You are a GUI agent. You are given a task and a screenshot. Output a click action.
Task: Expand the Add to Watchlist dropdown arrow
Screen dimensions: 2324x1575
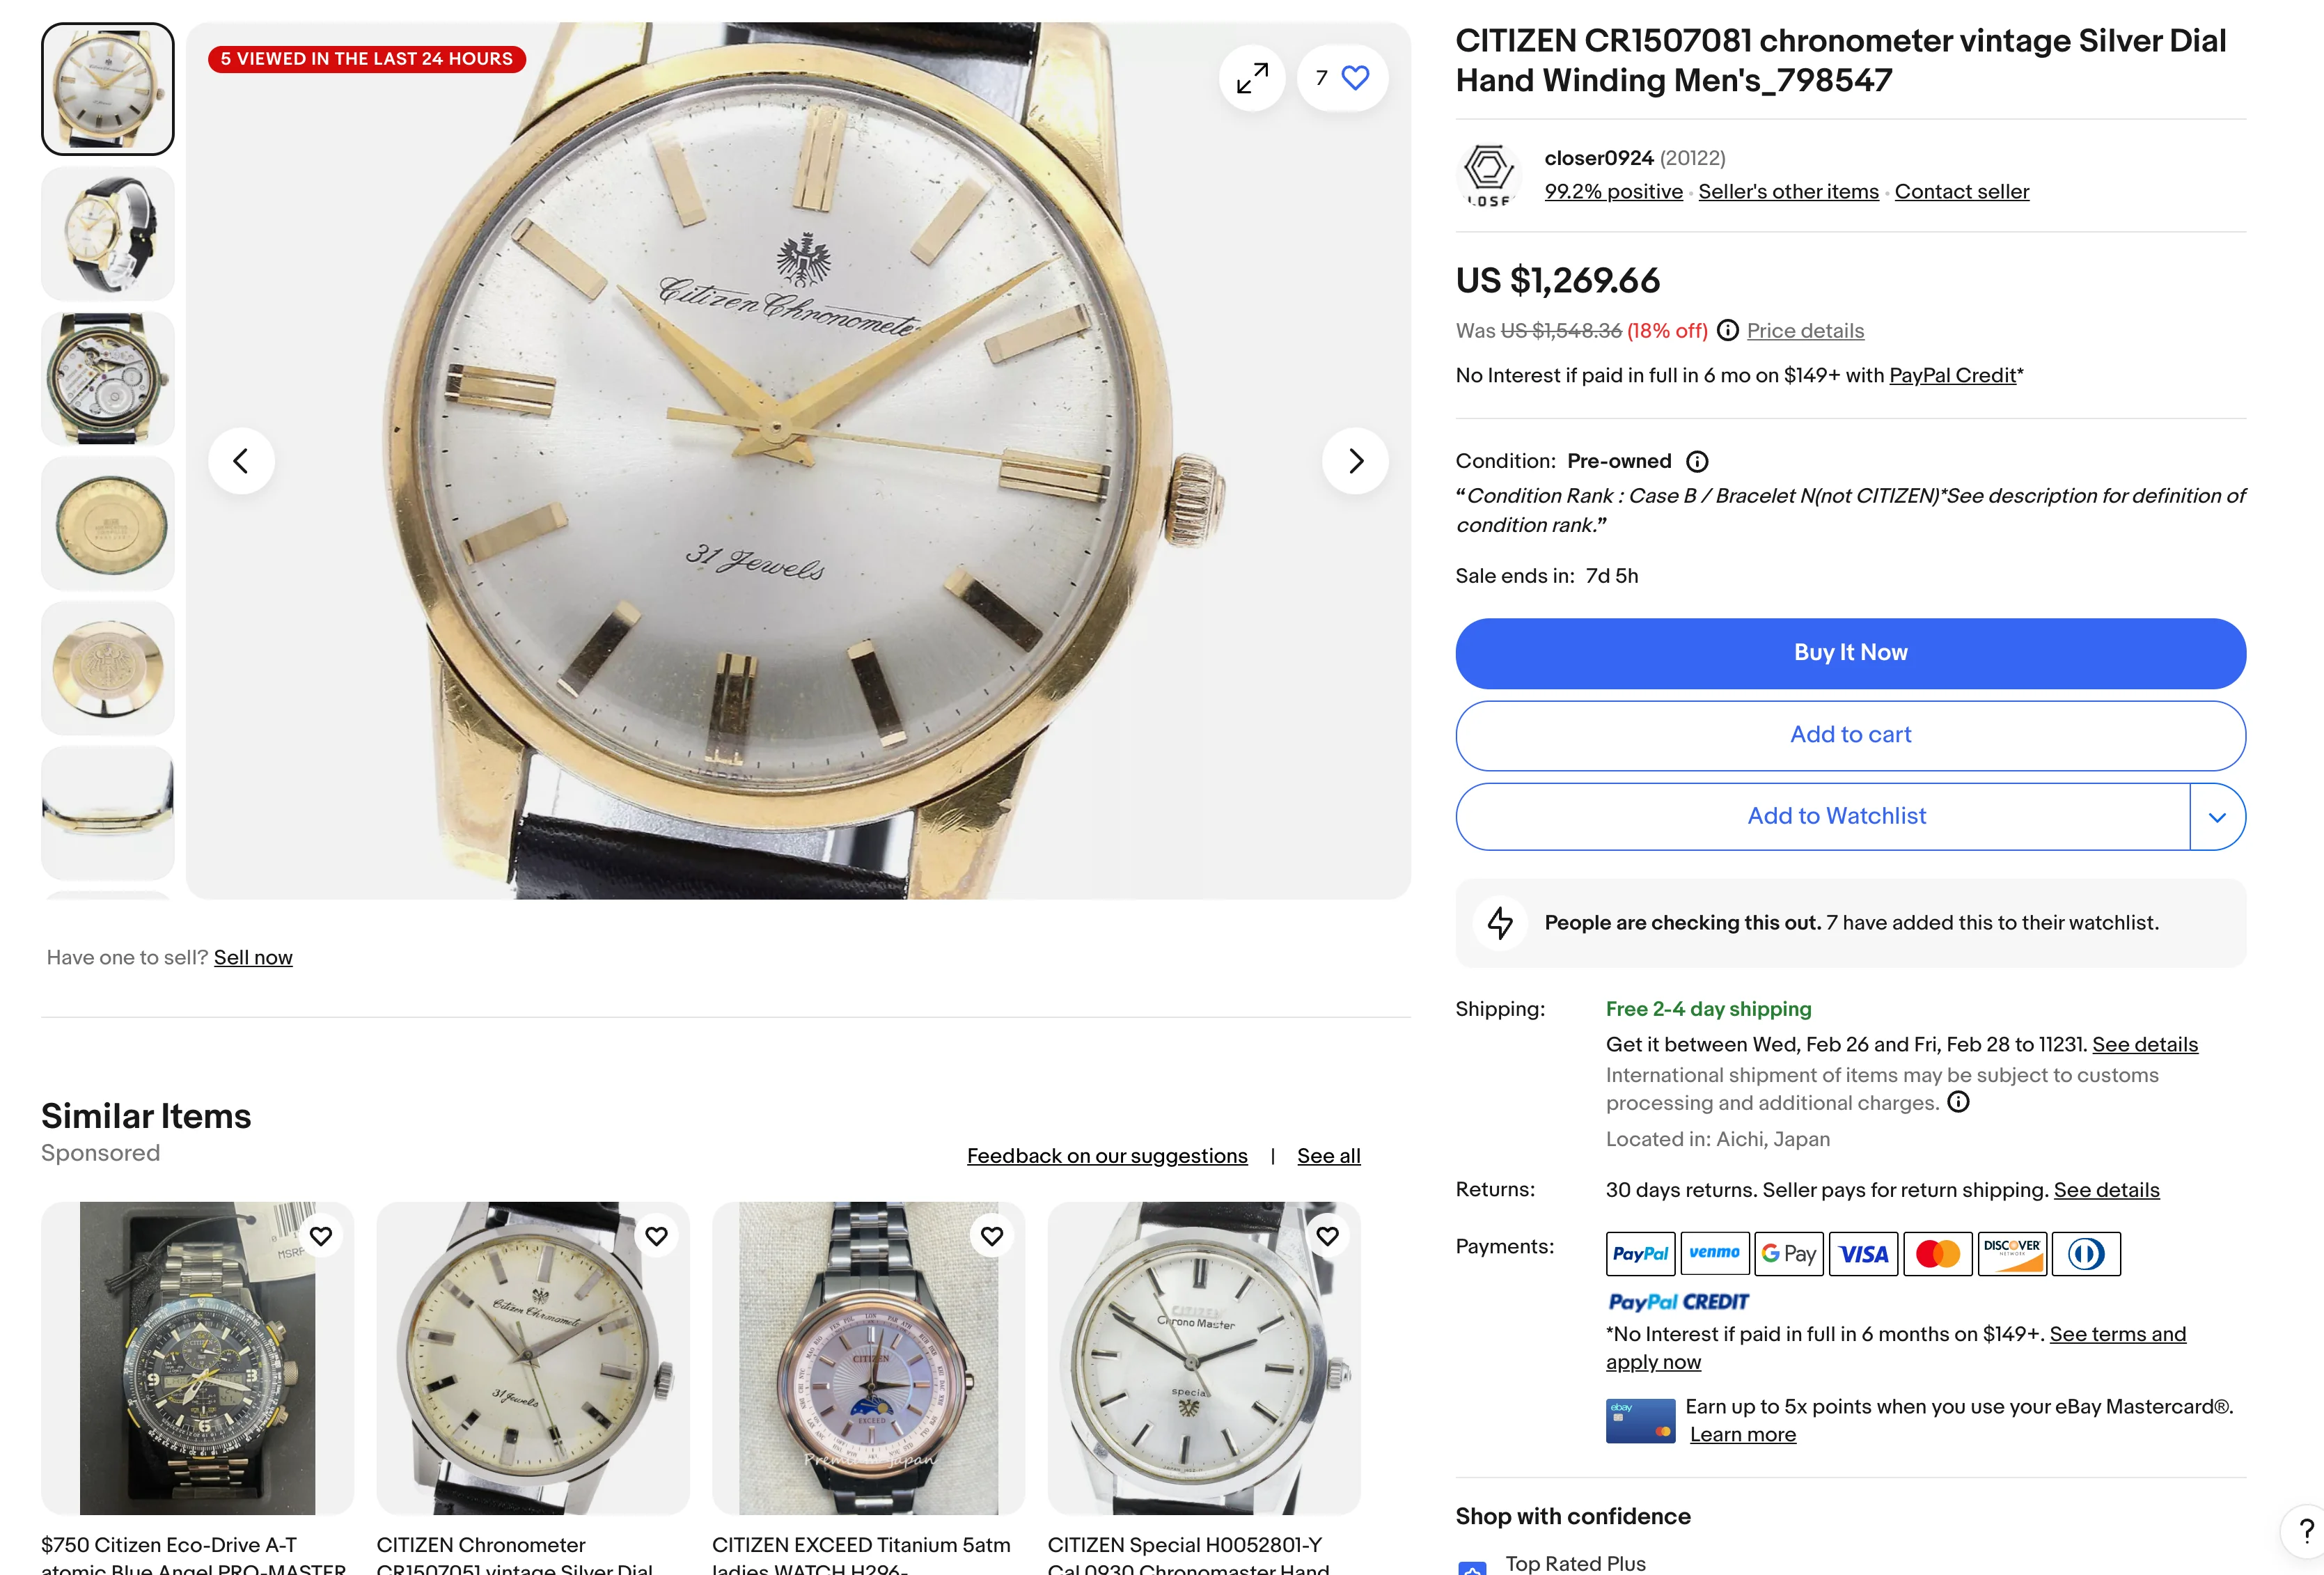pos(2217,817)
